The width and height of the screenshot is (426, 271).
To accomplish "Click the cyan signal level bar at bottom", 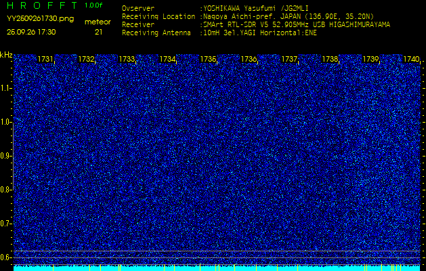I will point(217,268).
